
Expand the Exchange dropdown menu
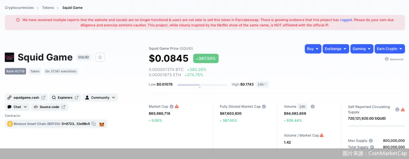pyautogui.click(x=336, y=49)
